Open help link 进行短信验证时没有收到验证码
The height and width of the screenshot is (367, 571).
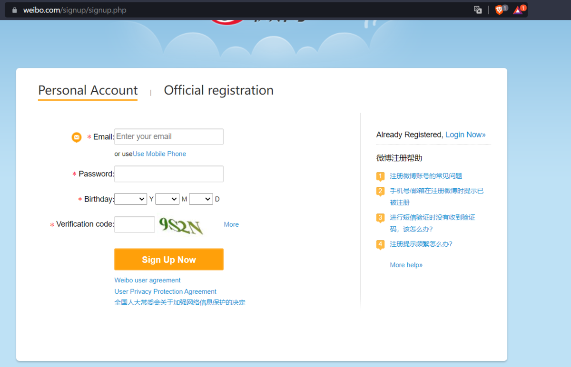pyautogui.click(x=433, y=223)
